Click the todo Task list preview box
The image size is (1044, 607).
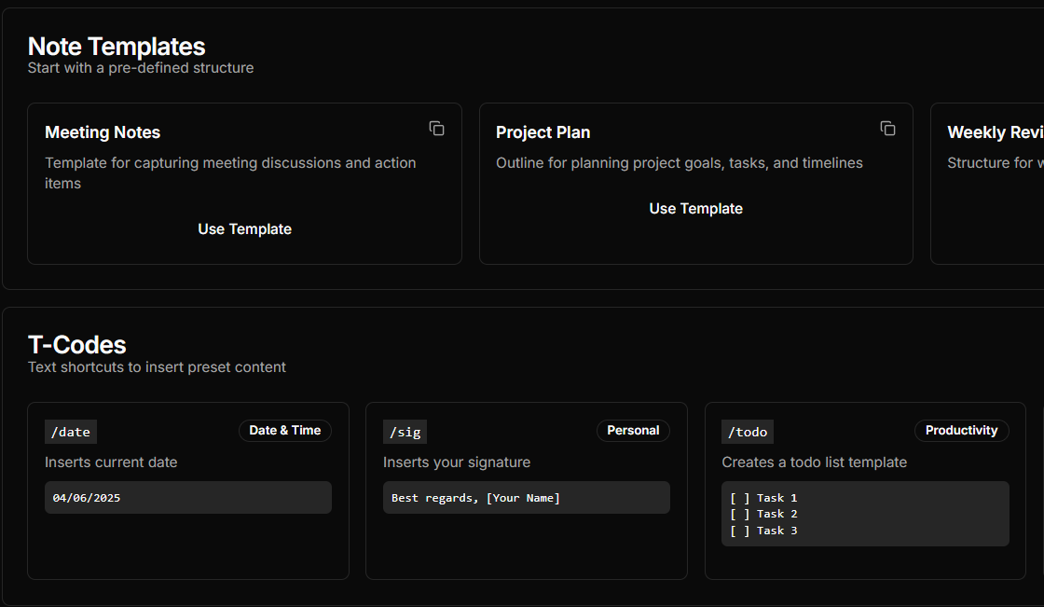click(x=865, y=514)
